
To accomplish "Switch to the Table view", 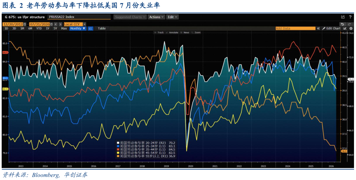I will (x=102, y=29).
